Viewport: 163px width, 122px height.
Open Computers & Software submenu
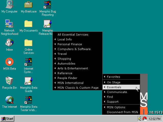point(77,49)
